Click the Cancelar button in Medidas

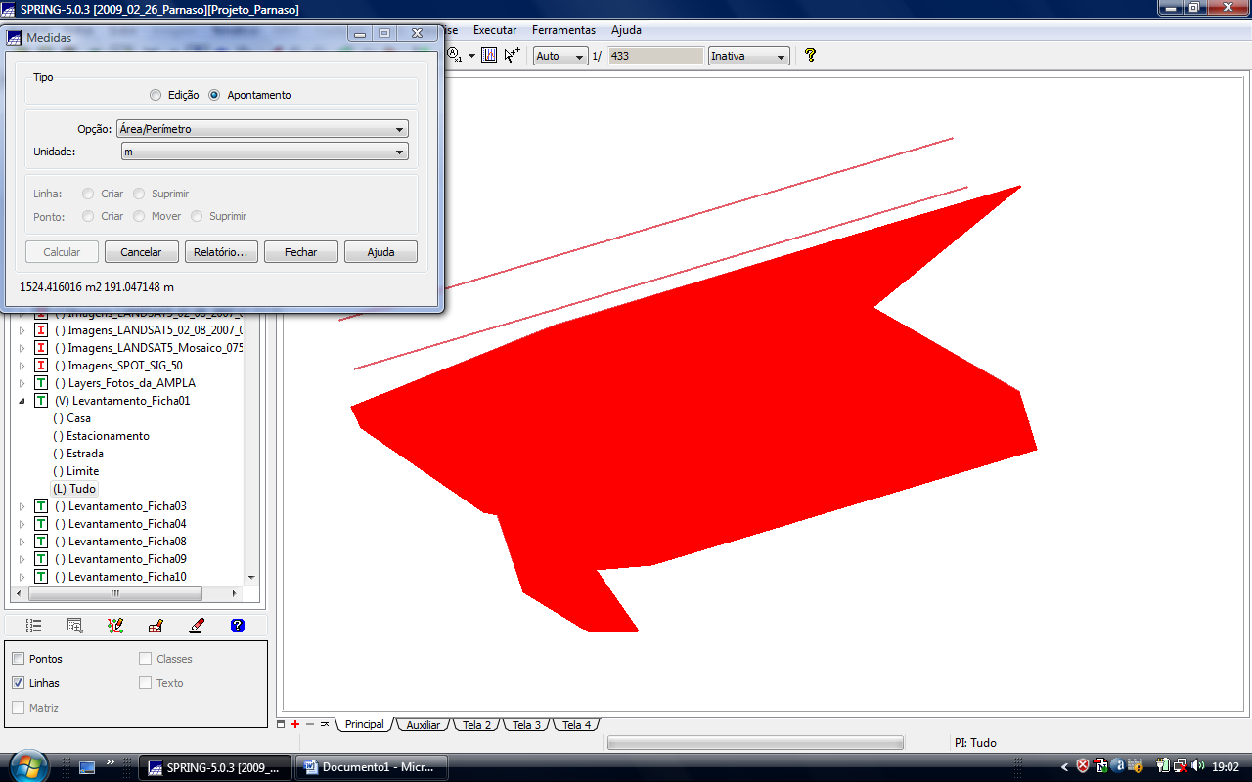tap(141, 252)
